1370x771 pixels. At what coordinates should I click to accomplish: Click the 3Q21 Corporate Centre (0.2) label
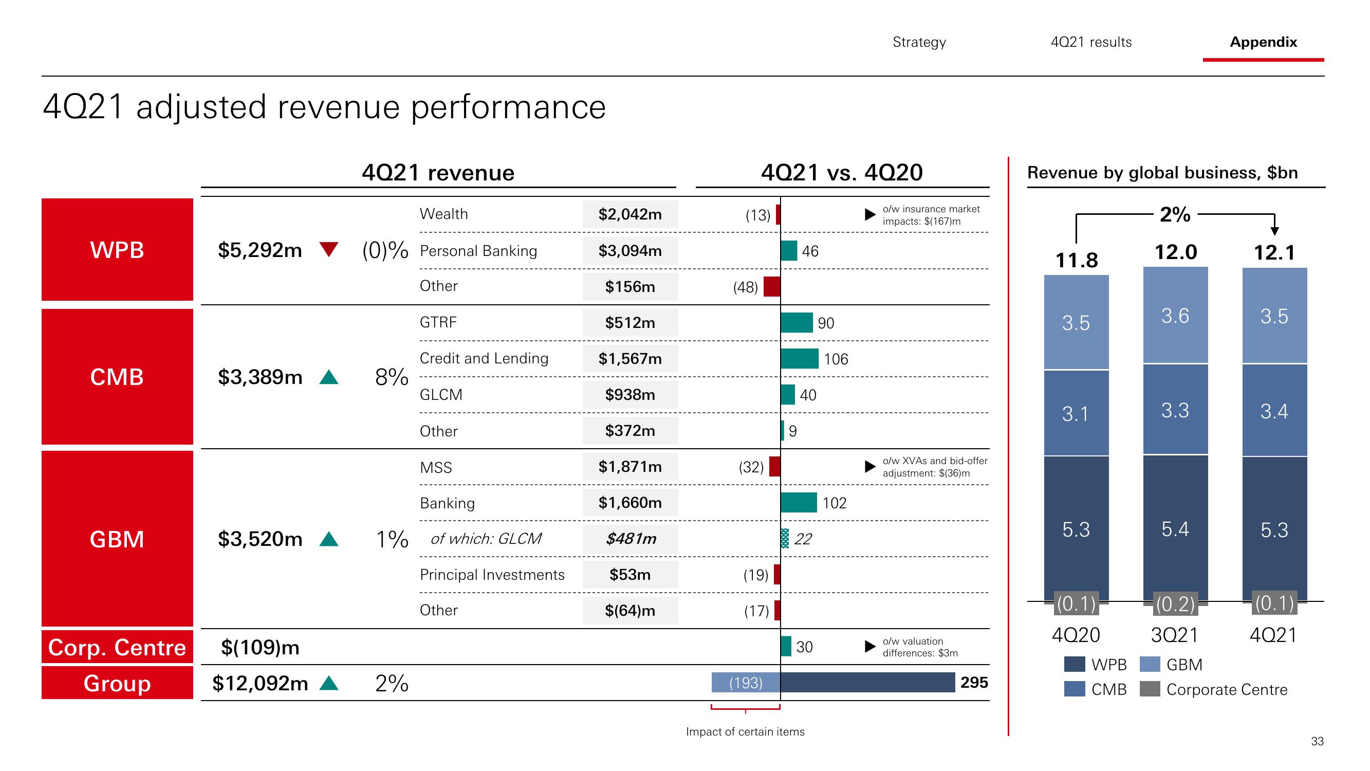(1175, 604)
